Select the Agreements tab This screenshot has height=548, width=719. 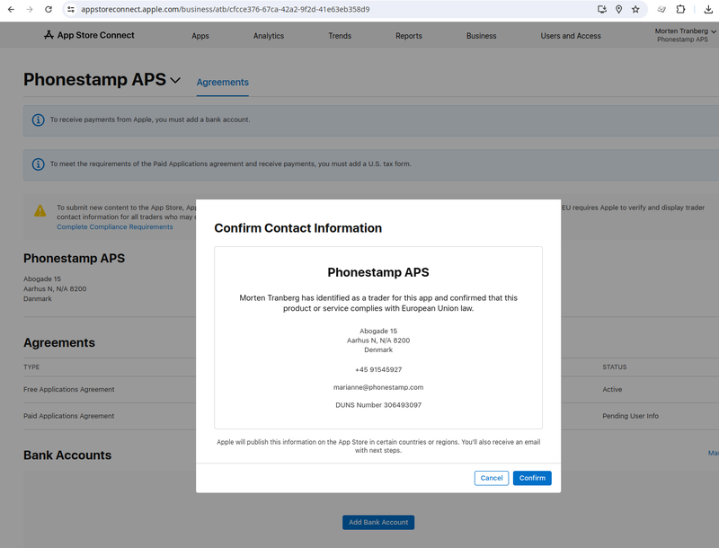[222, 82]
